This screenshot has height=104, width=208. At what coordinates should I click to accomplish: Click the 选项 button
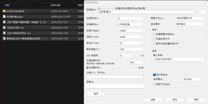coord(96,94)
